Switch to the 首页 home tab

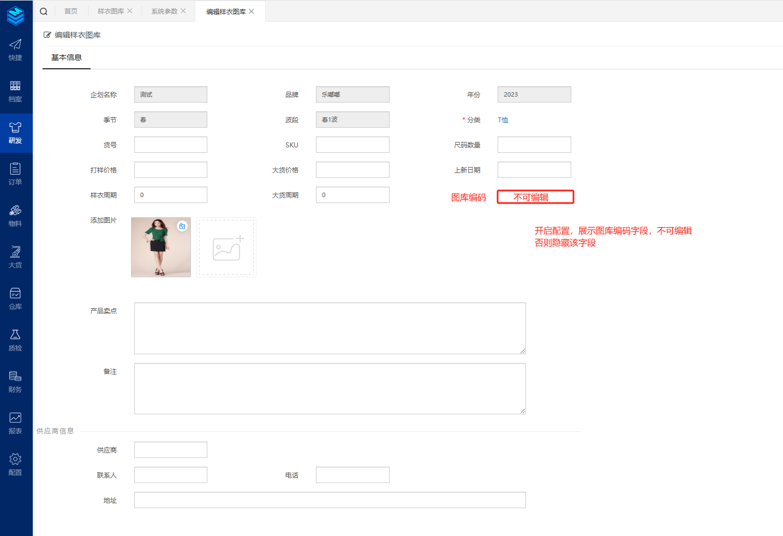point(71,11)
